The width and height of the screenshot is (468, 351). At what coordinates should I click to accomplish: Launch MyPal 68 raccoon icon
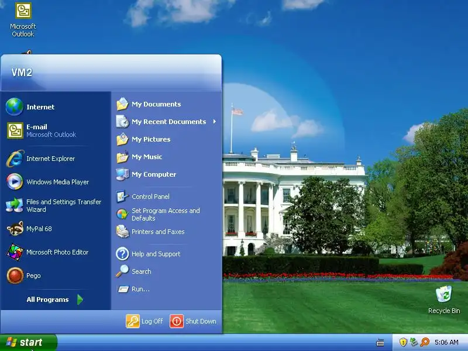[x=15, y=229]
